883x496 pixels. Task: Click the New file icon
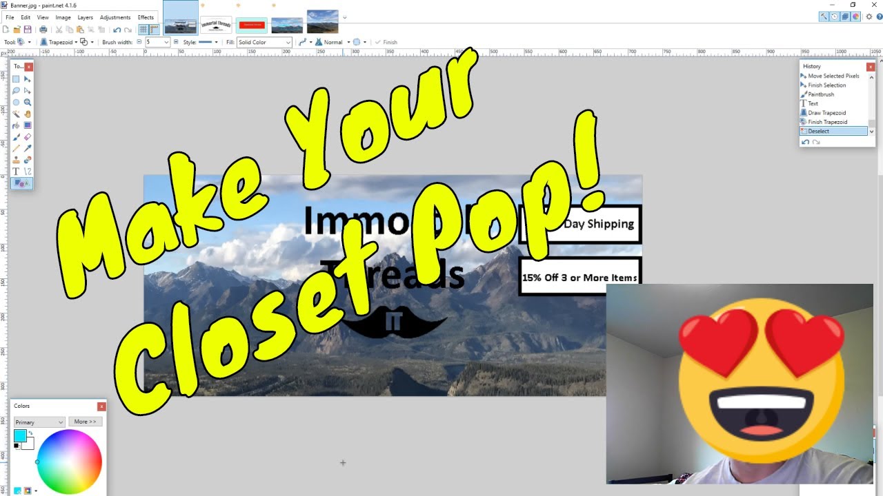(6, 30)
